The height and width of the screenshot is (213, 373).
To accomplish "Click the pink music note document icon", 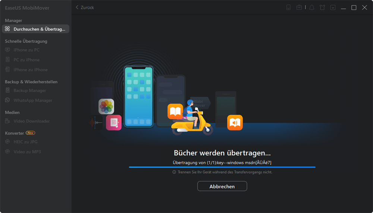I will click(114, 123).
